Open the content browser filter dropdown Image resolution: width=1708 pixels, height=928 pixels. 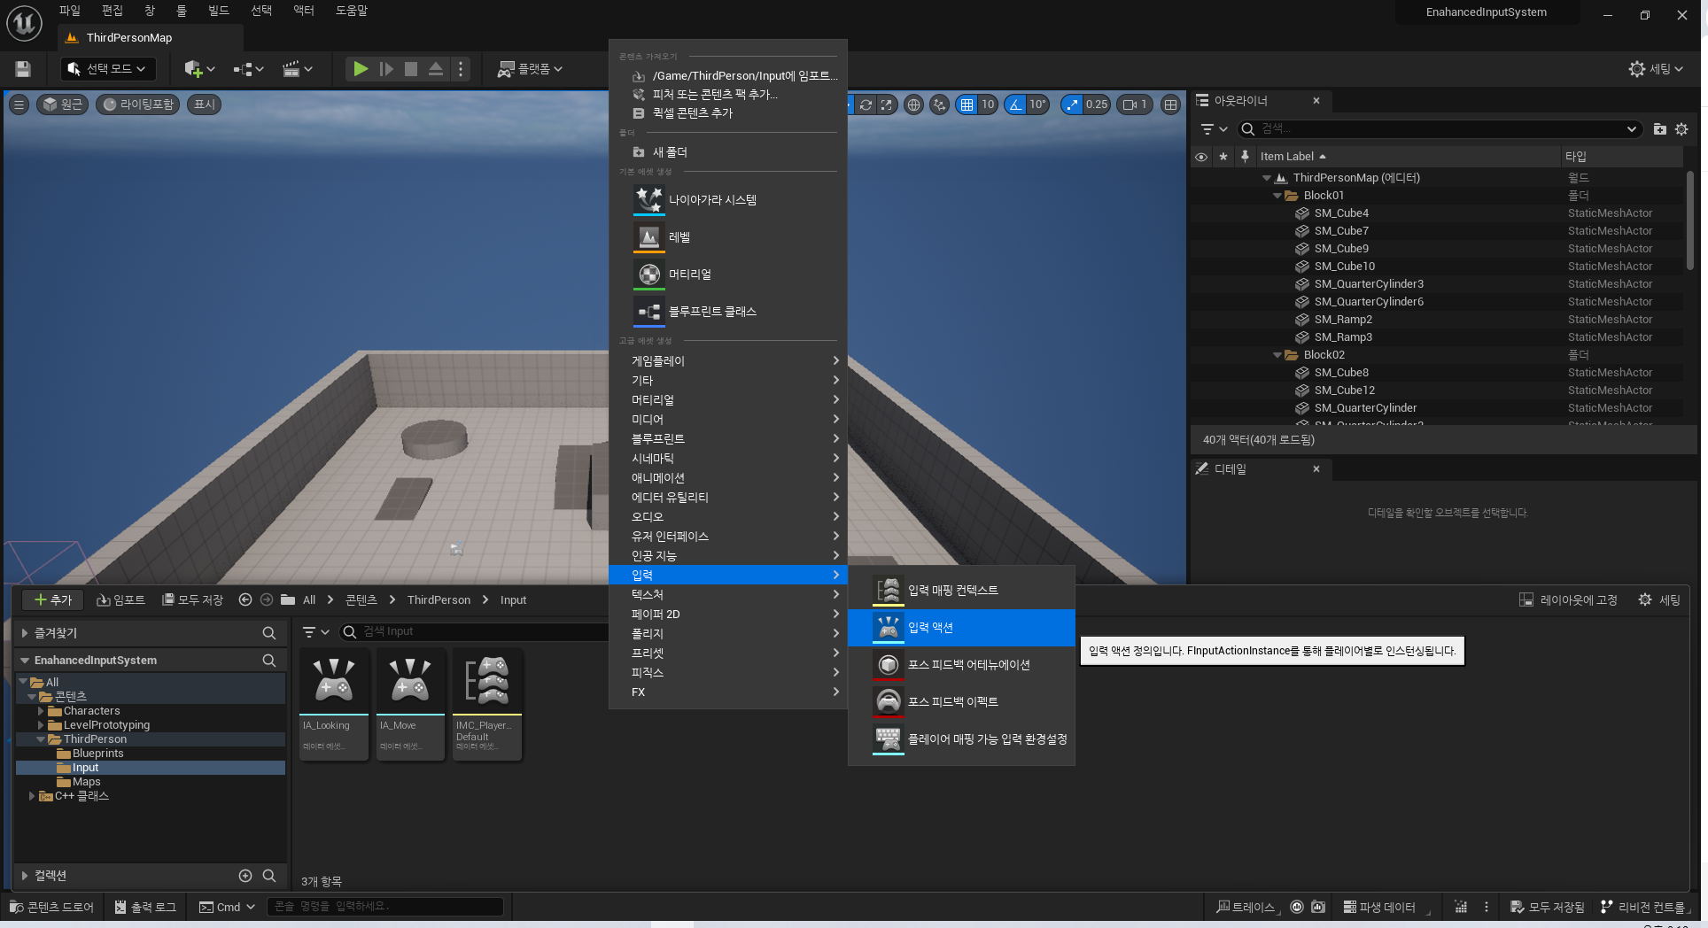coord(315,631)
